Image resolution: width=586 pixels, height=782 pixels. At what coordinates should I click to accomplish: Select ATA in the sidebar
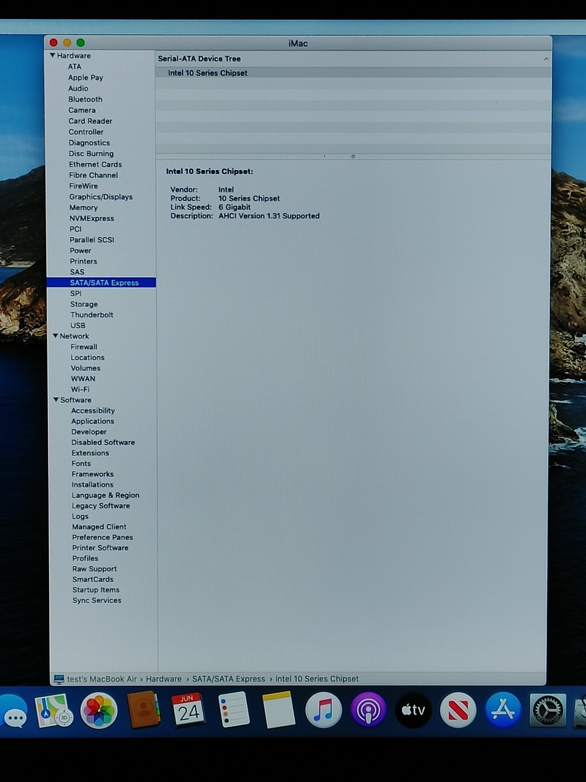(x=75, y=66)
